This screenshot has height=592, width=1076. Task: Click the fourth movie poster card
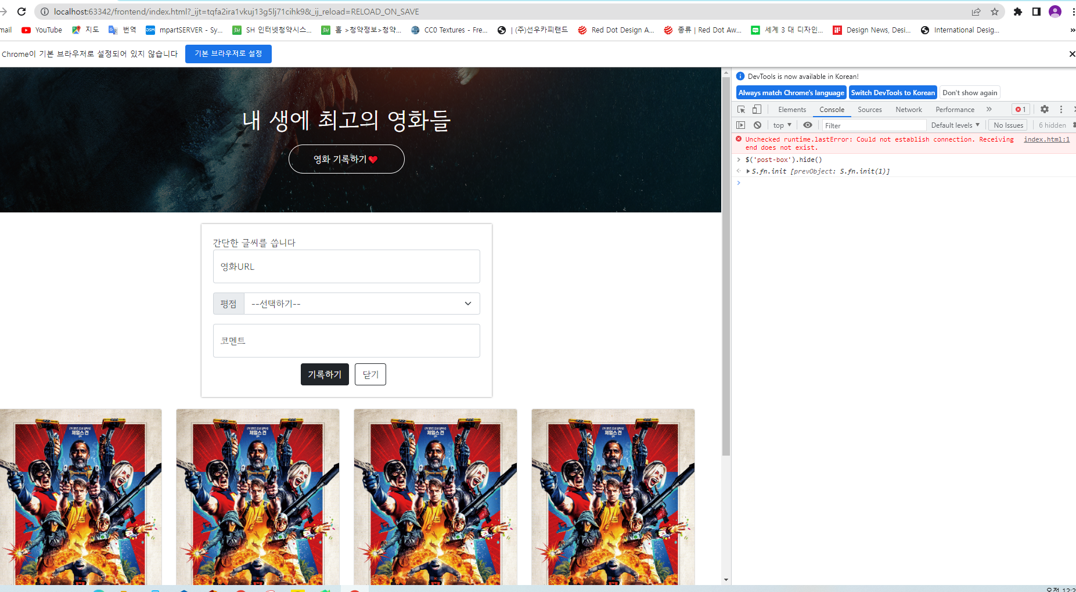613,497
